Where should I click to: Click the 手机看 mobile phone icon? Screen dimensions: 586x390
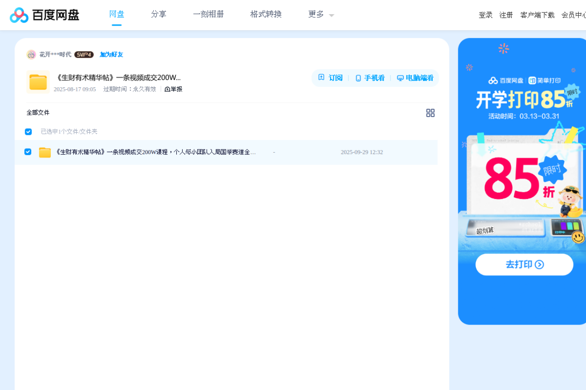[x=358, y=78]
